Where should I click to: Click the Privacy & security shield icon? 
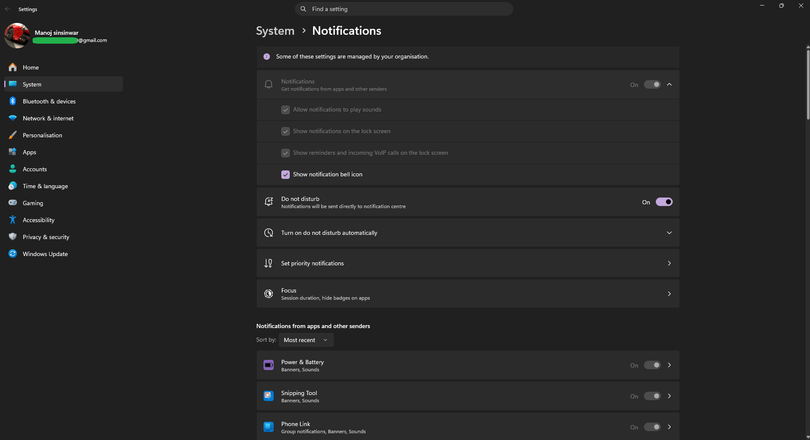coord(13,237)
